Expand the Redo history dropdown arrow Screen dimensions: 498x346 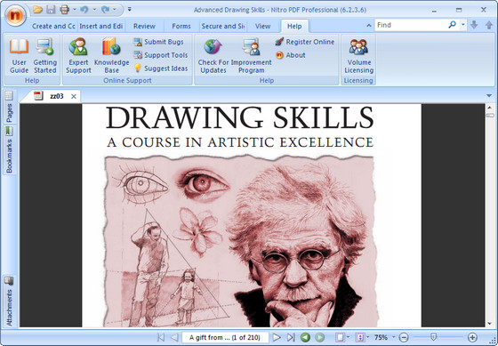coord(115,10)
